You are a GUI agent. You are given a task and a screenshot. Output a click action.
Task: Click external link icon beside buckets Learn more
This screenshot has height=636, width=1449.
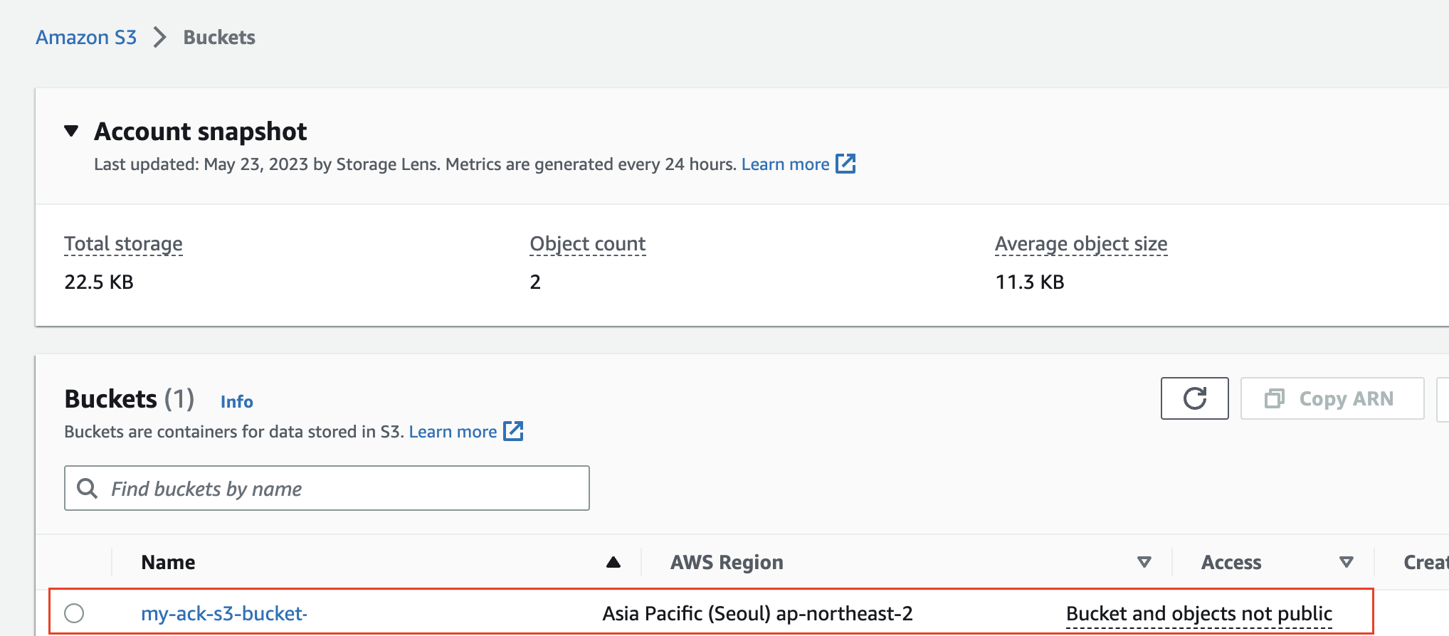pyautogui.click(x=513, y=431)
